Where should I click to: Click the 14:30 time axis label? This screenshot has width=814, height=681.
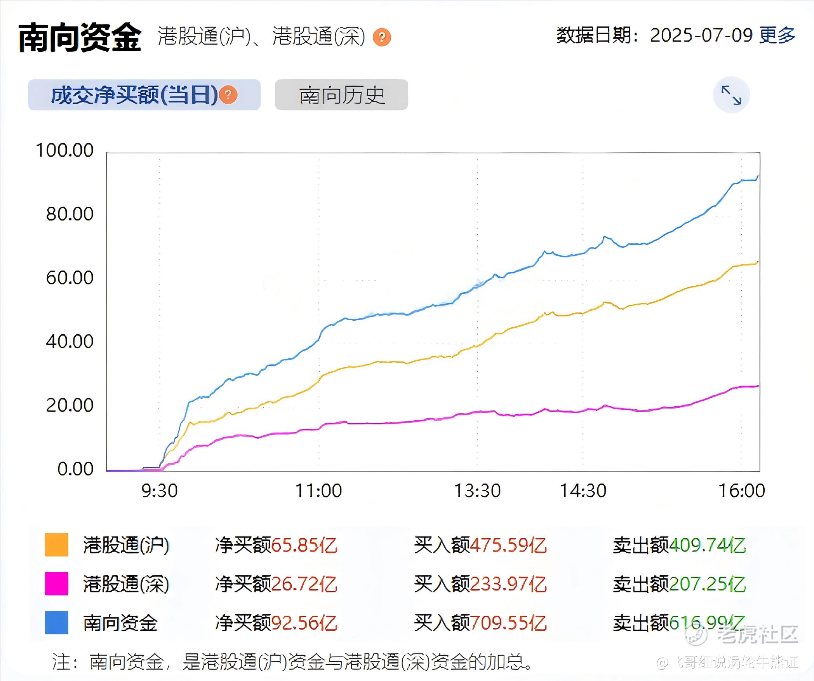[583, 491]
